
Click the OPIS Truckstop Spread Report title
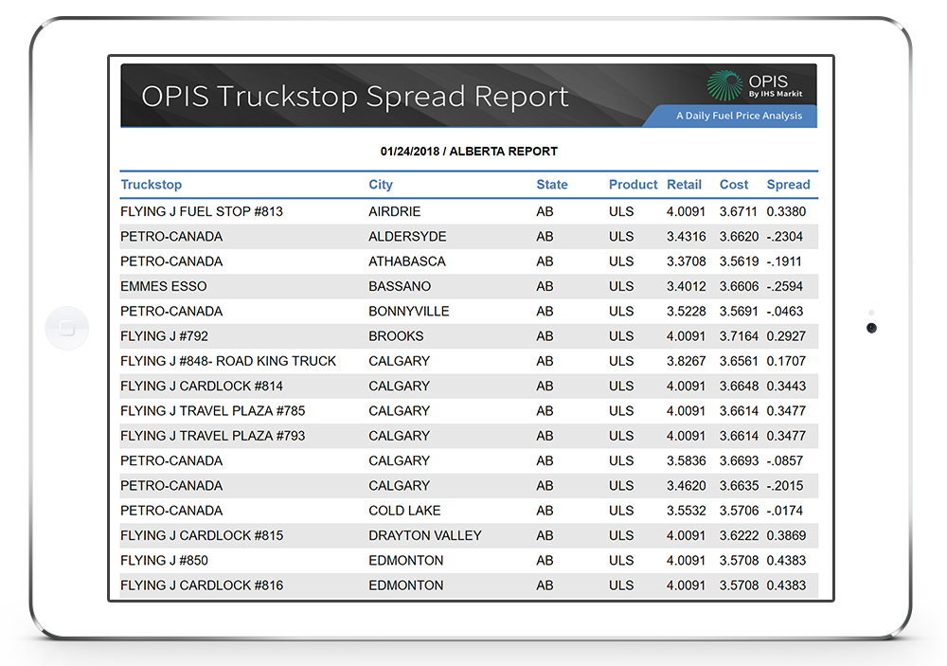[x=355, y=96]
